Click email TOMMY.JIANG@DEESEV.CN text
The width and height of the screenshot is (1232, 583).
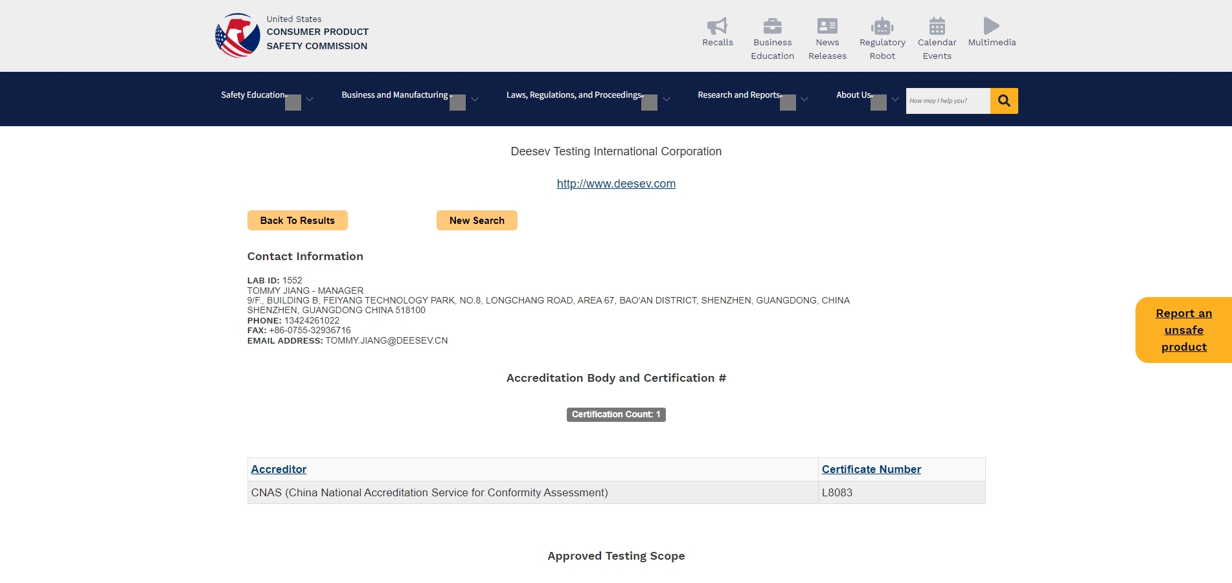[x=386, y=341]
